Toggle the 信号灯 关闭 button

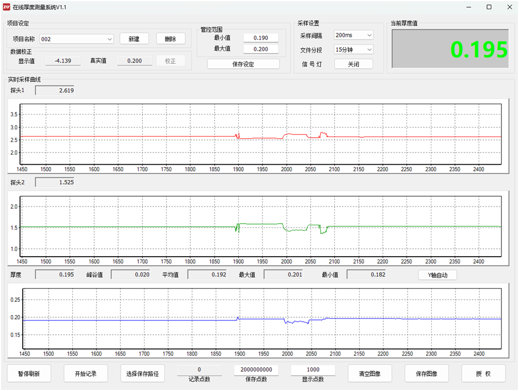click(354, 64)
